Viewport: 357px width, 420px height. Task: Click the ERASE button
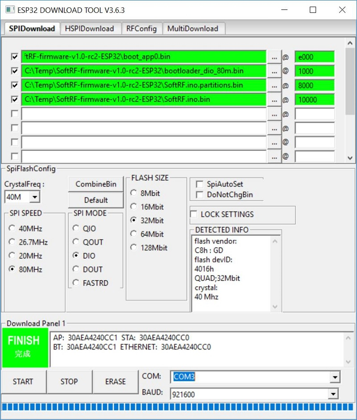116,381
